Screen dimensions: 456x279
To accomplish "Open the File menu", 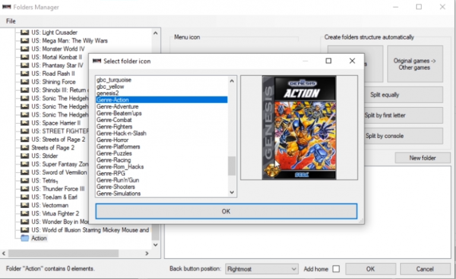I will click(x=11, y=21).
